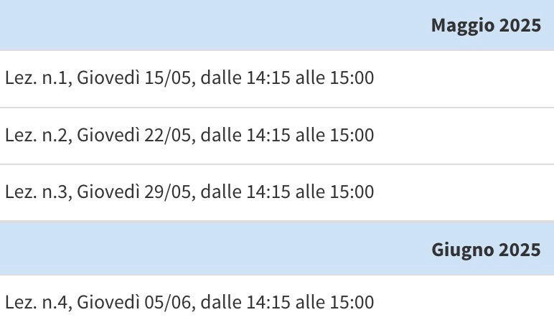554x330 pixels.
Task: Click the Giovedì 29/05 date
Action: click(134, 192)
